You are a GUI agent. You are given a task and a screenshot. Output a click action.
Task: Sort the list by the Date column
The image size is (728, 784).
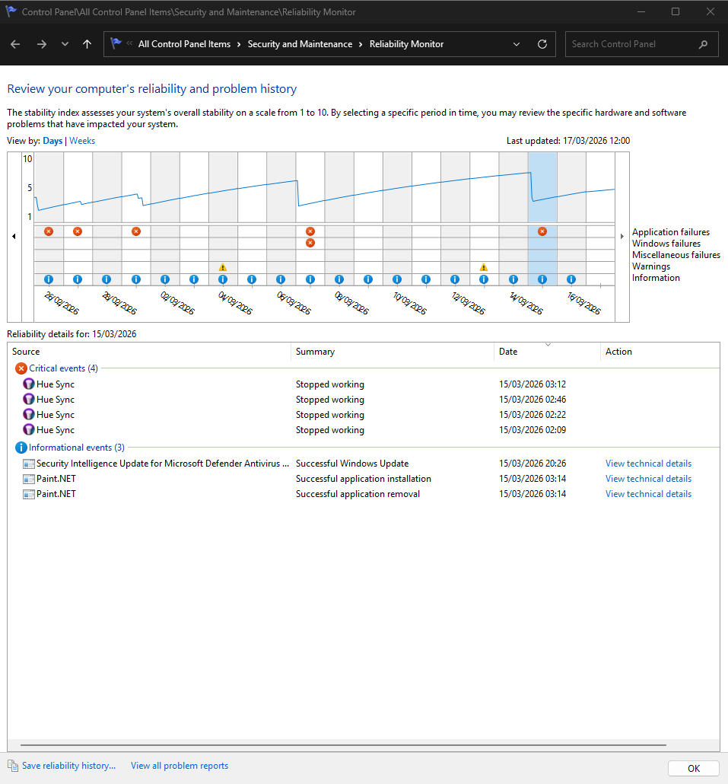coord(547,352)
